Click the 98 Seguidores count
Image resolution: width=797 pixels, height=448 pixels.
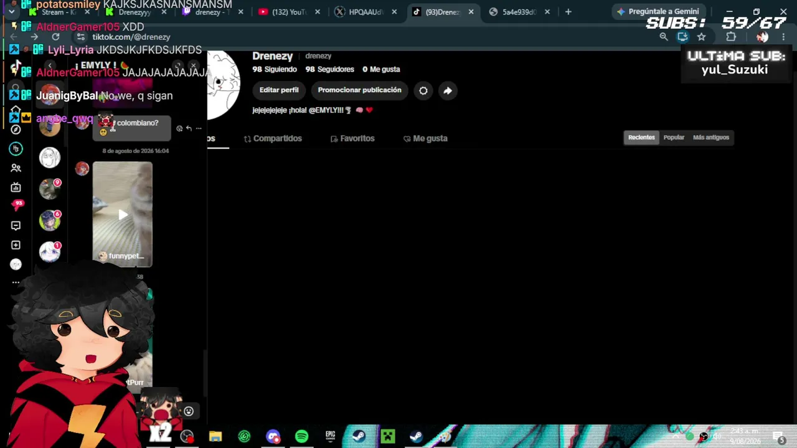pos(329,70)
